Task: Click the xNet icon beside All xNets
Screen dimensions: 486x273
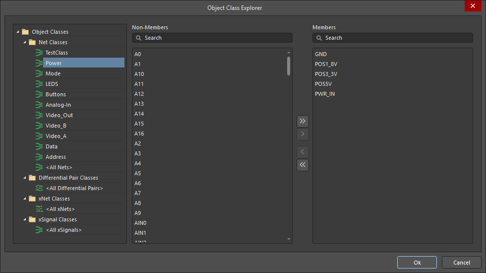Action: (39, 209)
